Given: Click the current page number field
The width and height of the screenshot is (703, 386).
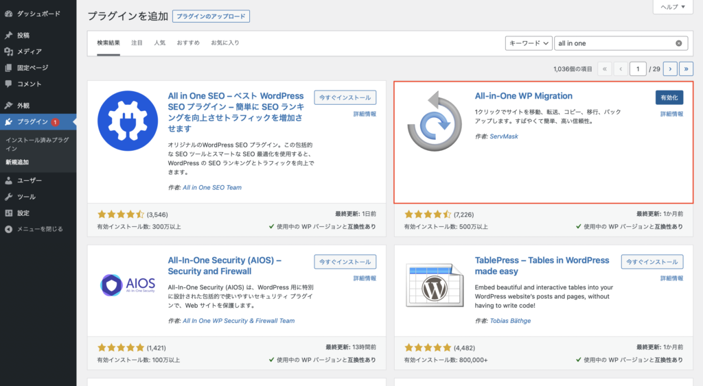Looking at the screenshot, I should (x=638, y=69).
